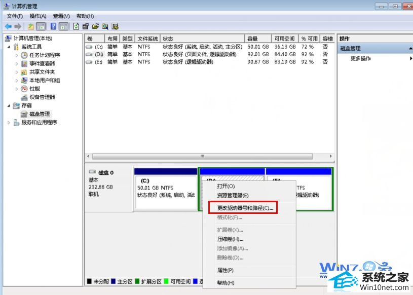Open the 查看(V) menu
Image resolution: width=413 pixels, height=295 pixels.
(x=61, y=16)
